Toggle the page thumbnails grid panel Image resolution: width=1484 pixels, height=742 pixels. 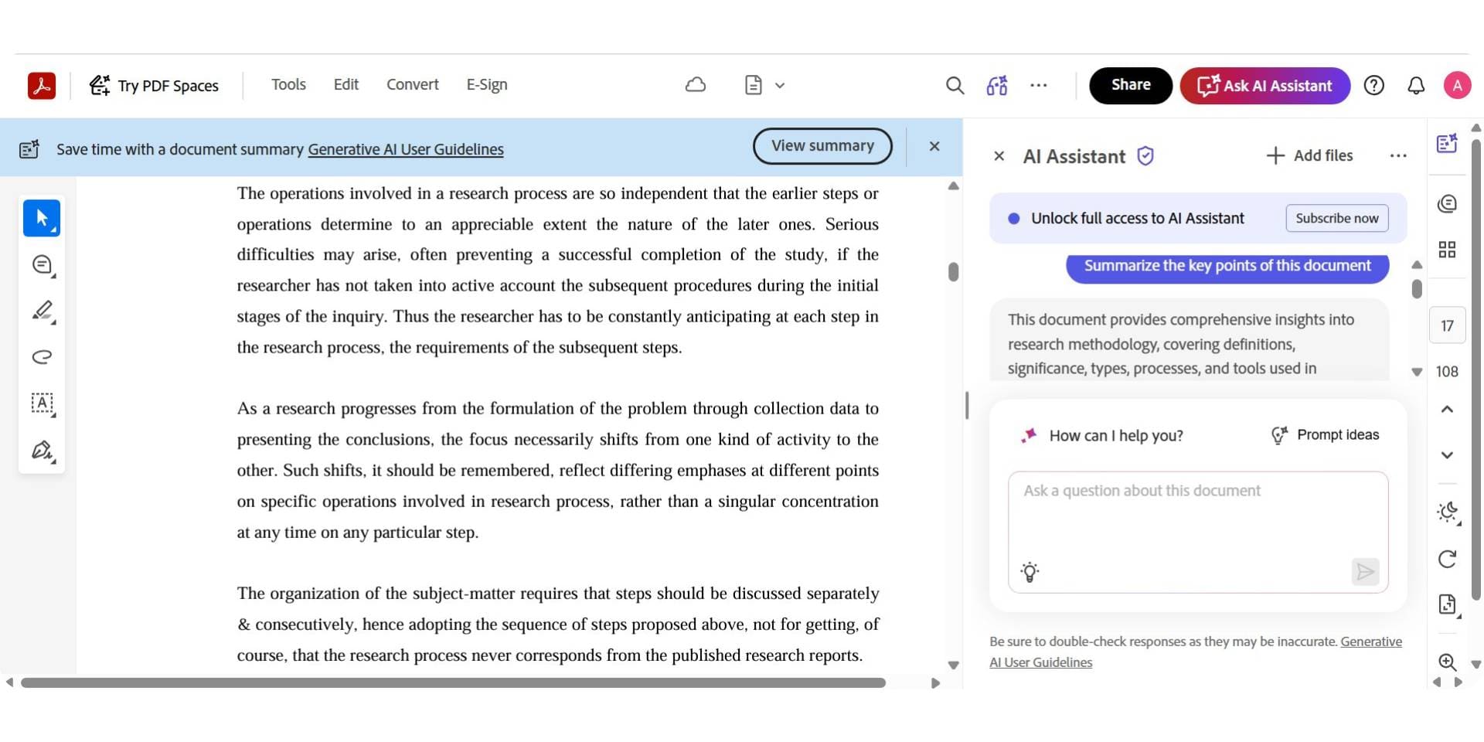(x=1447, y=249)
